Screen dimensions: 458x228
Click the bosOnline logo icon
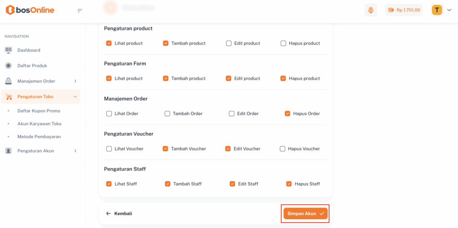coord(10,10)
